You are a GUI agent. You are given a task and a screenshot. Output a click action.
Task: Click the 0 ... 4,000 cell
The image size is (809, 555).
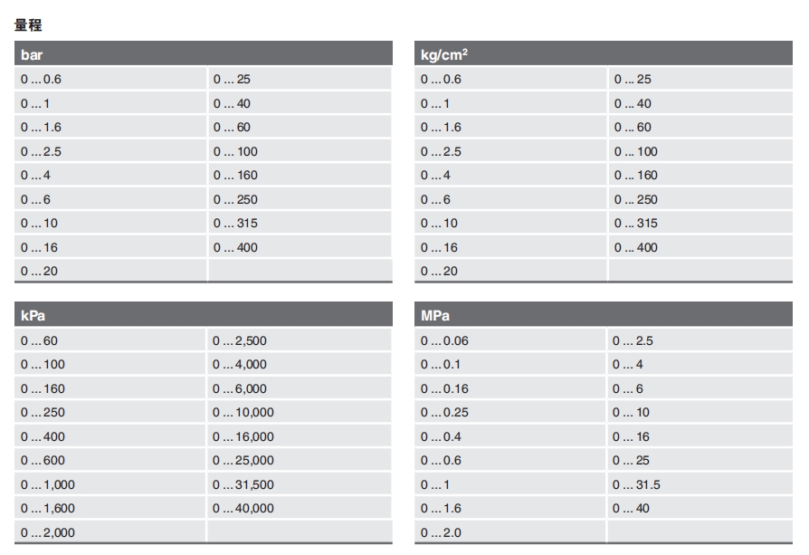[x=240, y=365]
